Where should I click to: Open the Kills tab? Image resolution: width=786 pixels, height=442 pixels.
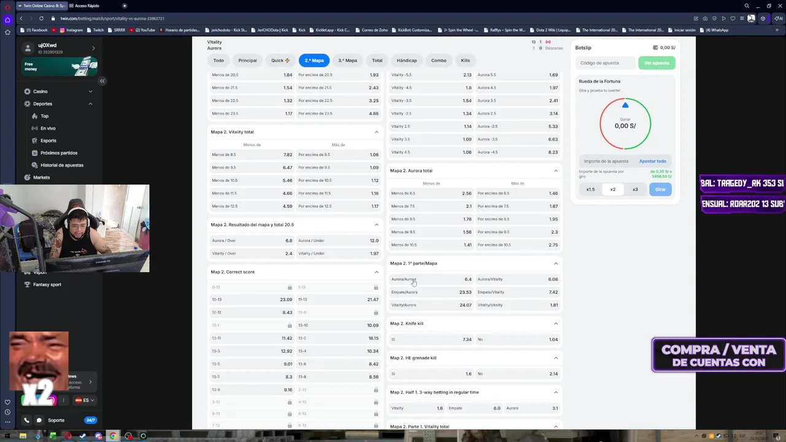pos(465,60)
